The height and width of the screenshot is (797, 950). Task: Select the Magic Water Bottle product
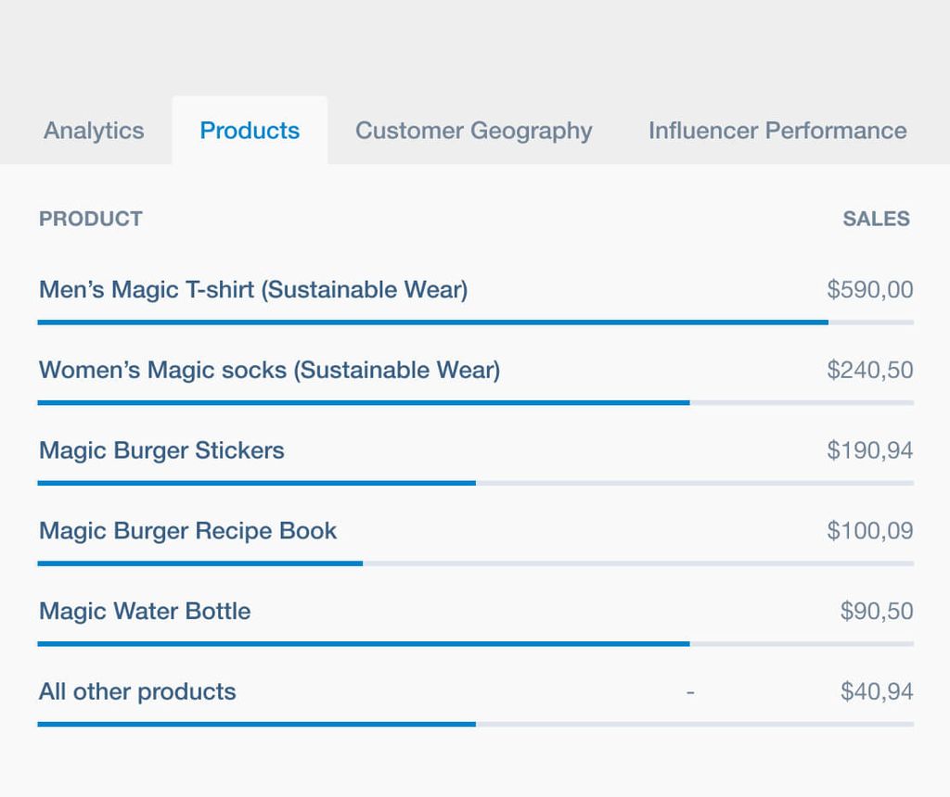pos(145,612)
